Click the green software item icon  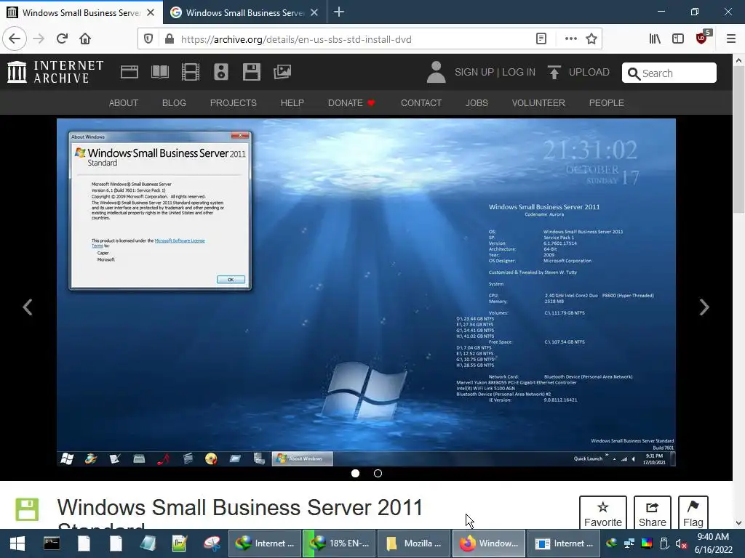(27, 510)
